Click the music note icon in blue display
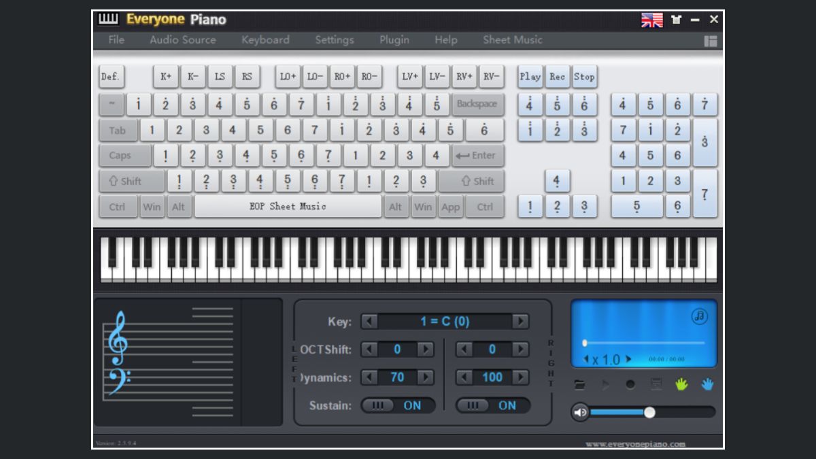Image resolution: width=816 pixels, height=459 pixels. point(700,316)
